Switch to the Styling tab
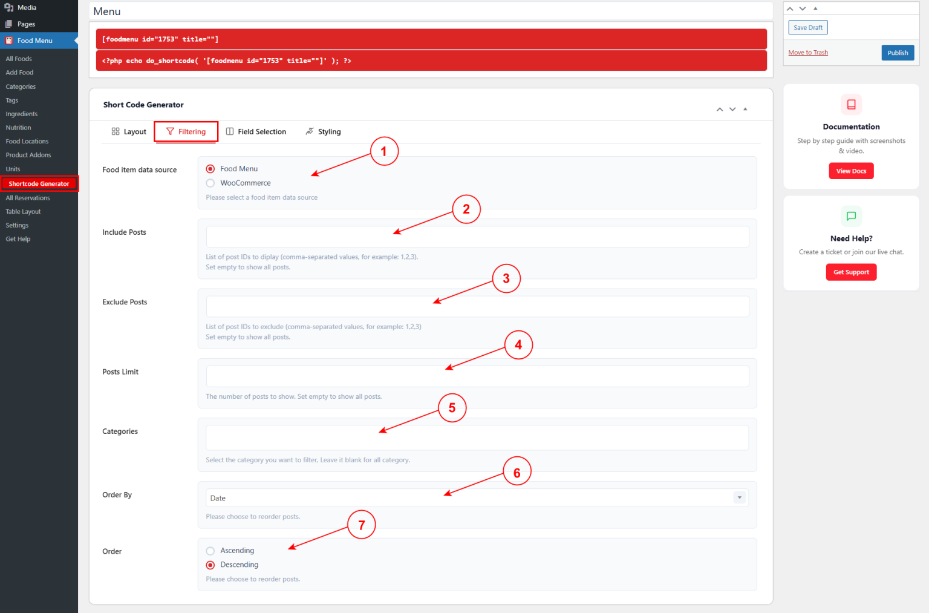 point(324,131)
